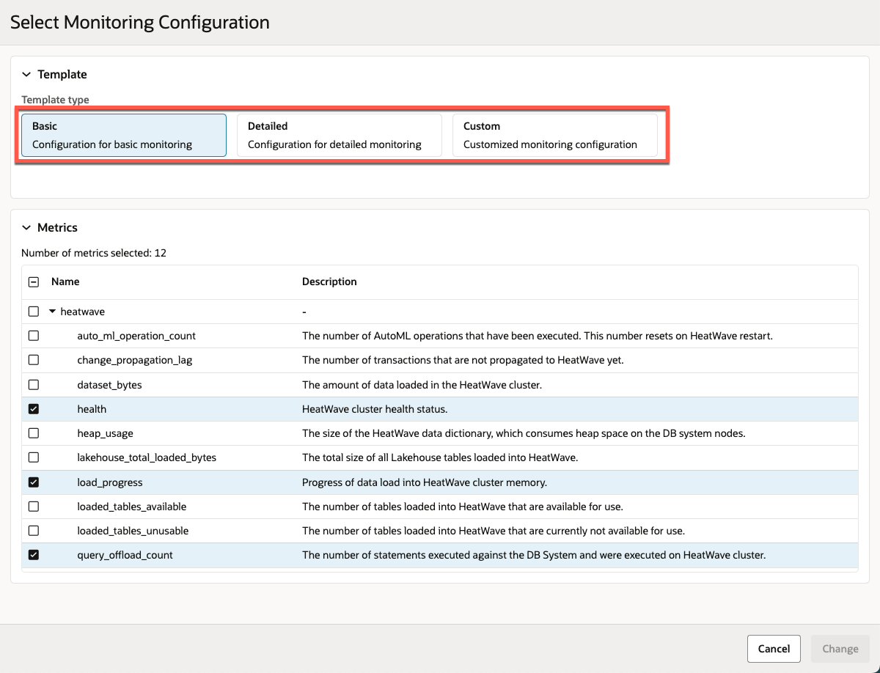The image size is (880, 673).
Task: Click the Change button
Action: [840, 649]
